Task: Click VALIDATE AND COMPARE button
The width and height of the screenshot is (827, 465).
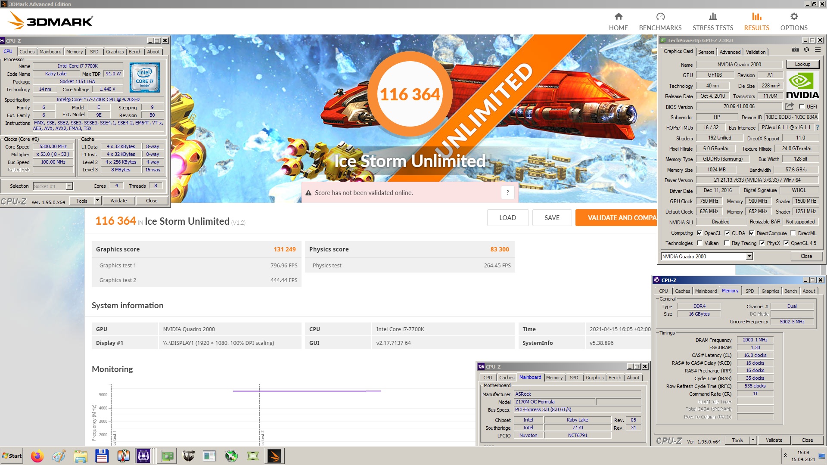Action: pos(616,217)
